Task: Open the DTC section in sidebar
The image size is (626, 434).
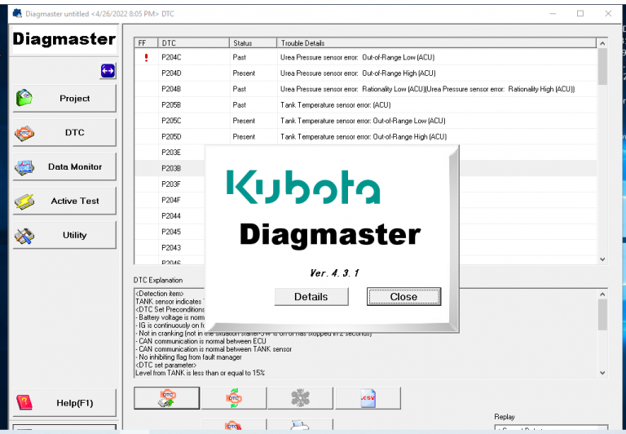Action: point(64,133)
